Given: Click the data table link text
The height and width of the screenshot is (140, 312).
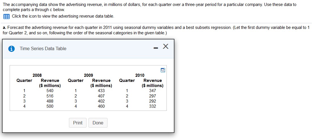Looking at the screenshot, I should pos(63,16).
